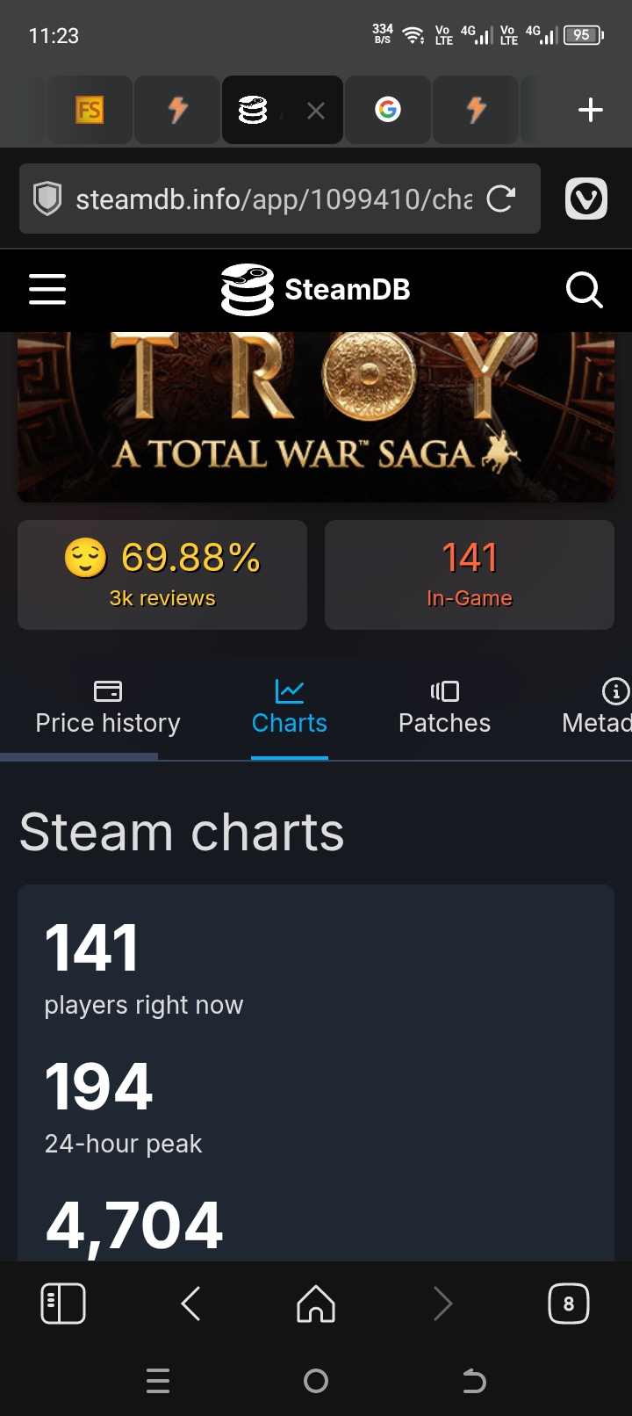Toggle the browser side panel icon
Screen dimensions: 632x1416
[63, 1304]
